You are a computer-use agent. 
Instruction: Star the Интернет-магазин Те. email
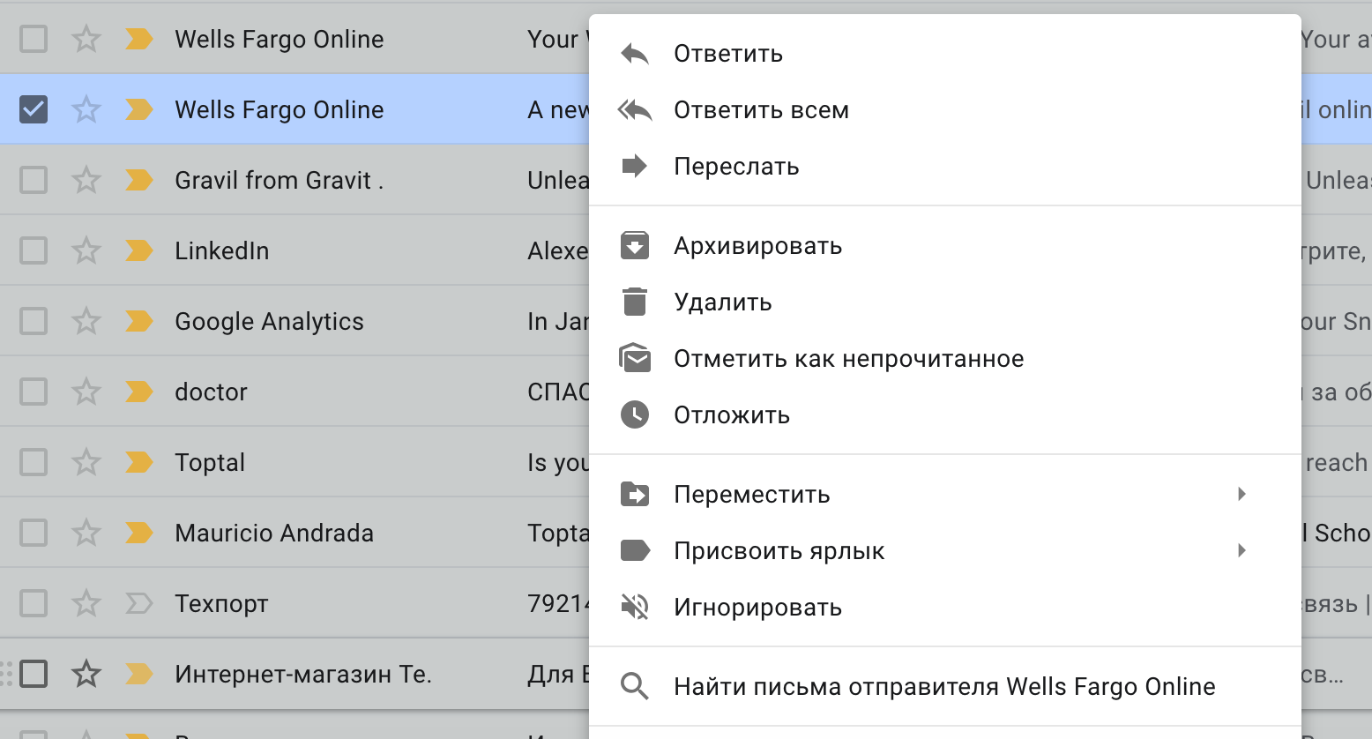pos(86,673)
